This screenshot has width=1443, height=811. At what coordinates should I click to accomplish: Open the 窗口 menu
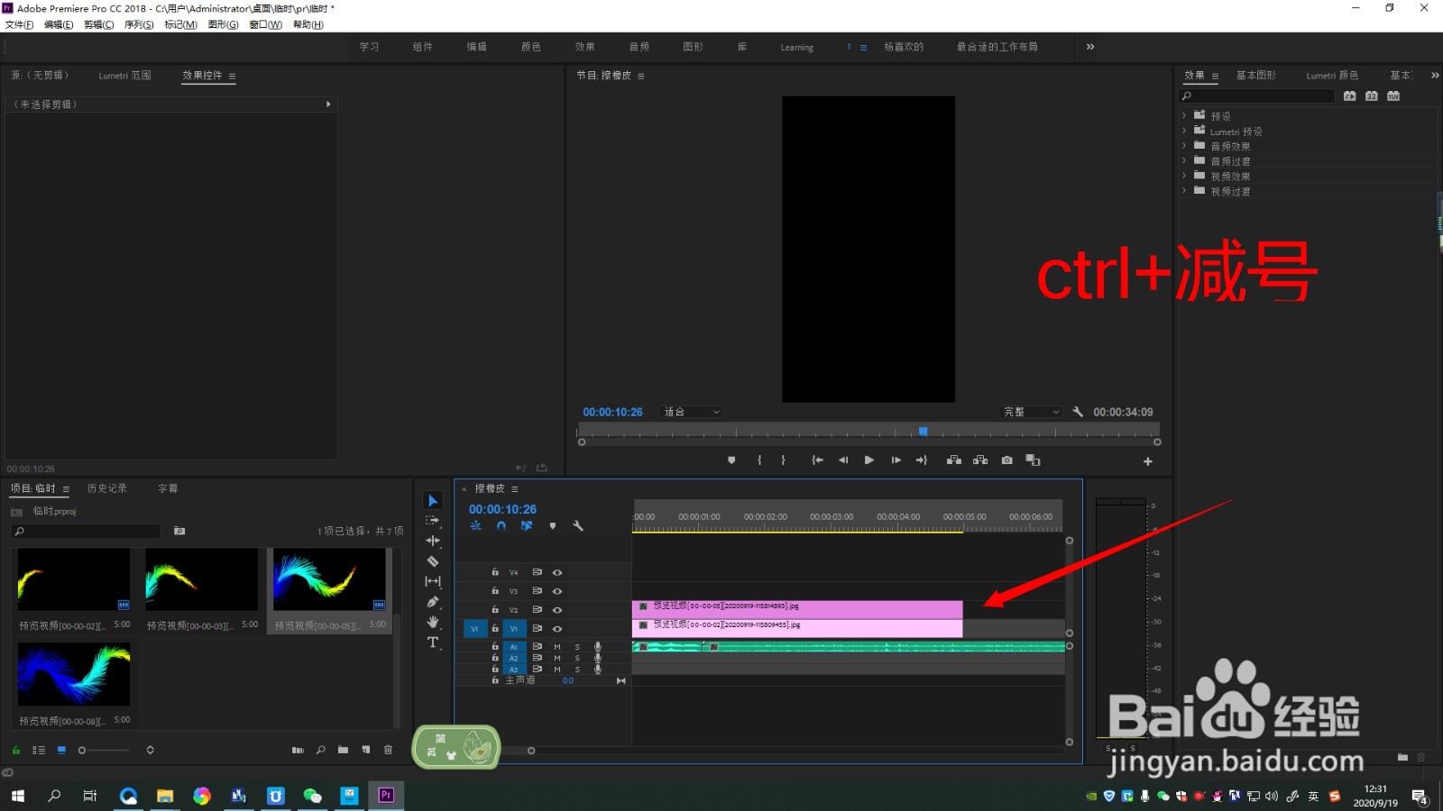pyautogui.click(x=265, y=24)
